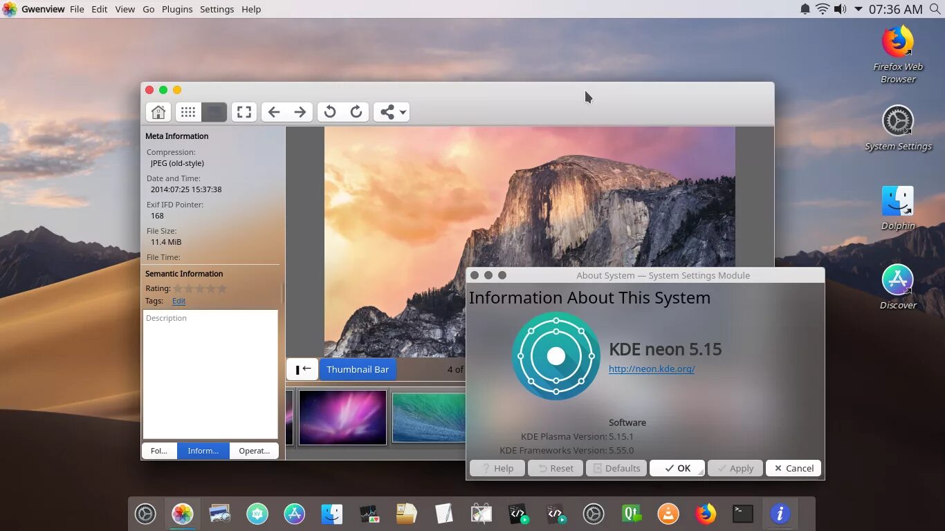945x531 pixels.
Task: Open the archive box icon in dock
Action: pyautogui.click(x=407, y=514)
